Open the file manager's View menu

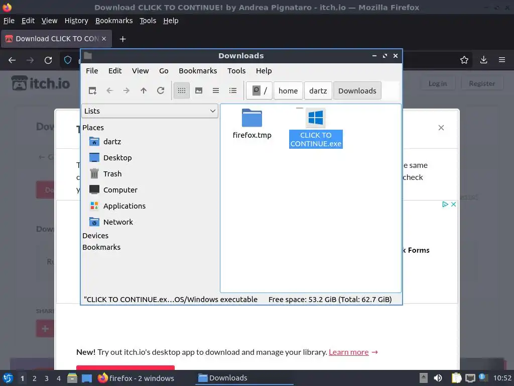click(141, 71)
